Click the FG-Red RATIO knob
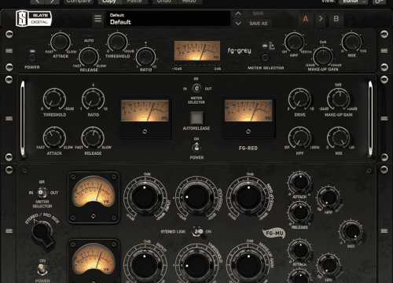The width and height of the screenshot is (393, 283). [94, 100]
